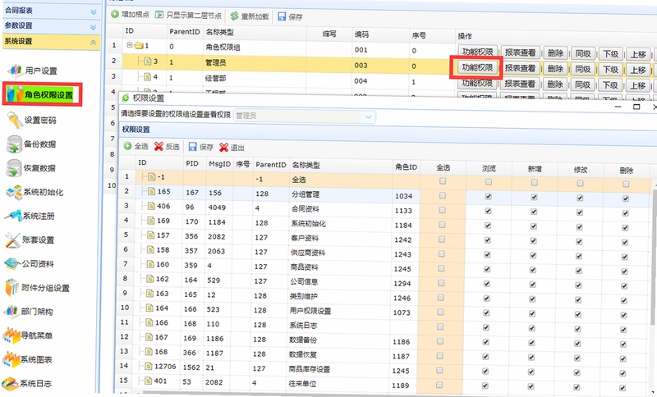
Task: Toggle 新增 checkbox in the -1 全选 row
Action: click(535, 182)
